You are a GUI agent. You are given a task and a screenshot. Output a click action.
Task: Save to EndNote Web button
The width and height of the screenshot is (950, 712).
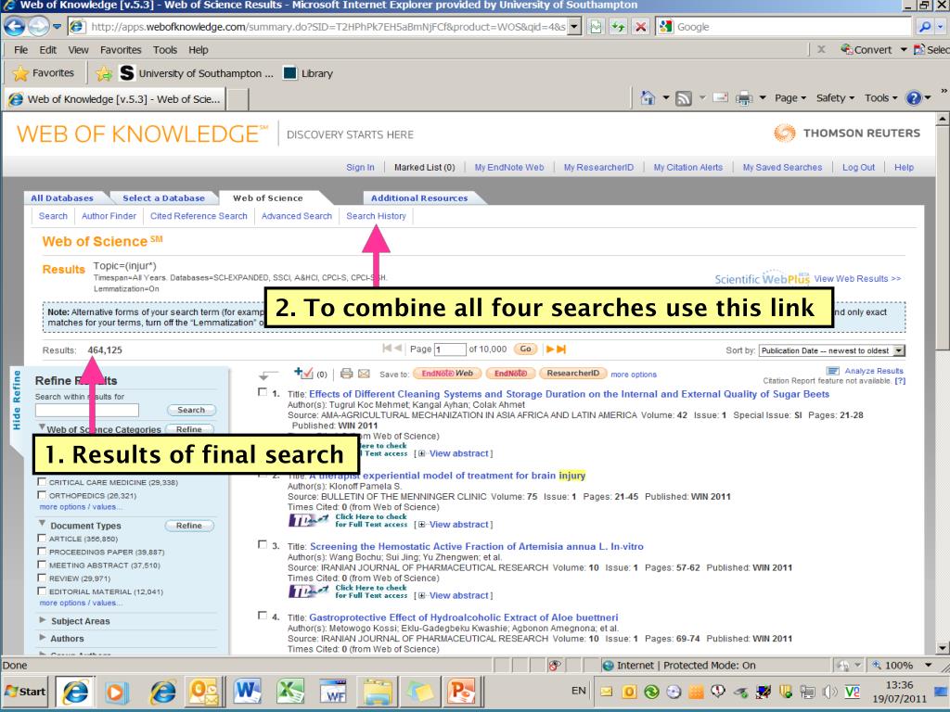point(447,374)
